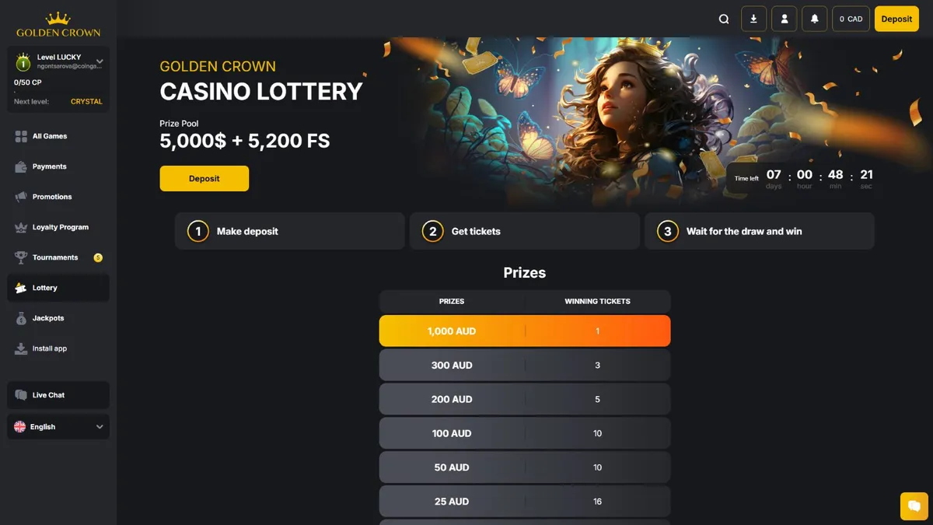Open the Loyalty Program crown icon
Screen dimensions: 933x525
[19, 227]
